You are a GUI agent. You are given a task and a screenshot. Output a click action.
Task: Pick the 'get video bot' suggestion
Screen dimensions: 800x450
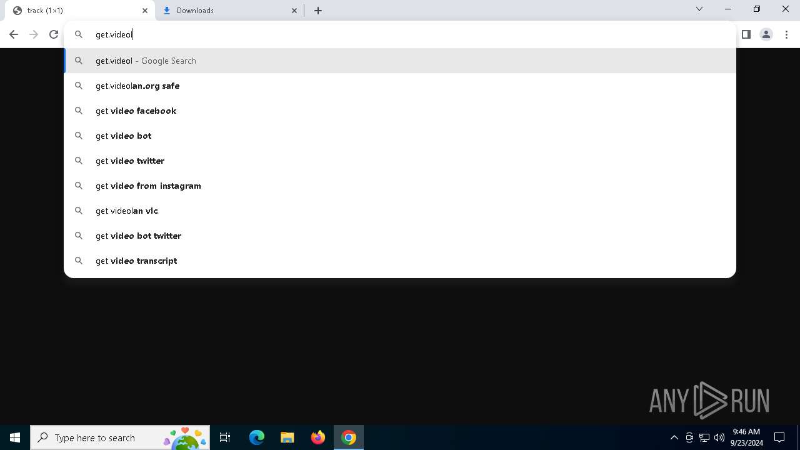(x=400, y=136)
